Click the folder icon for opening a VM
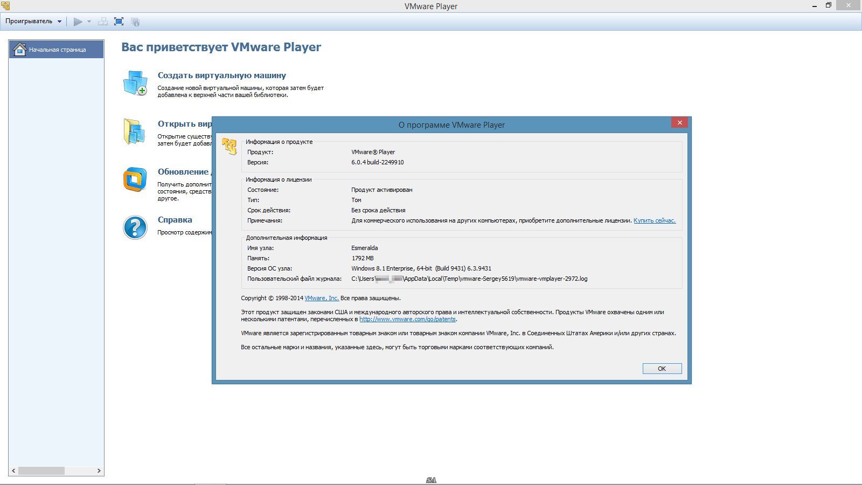Image resolution: width=862 pixels, height=485 pixels. [x=134, y=131]
